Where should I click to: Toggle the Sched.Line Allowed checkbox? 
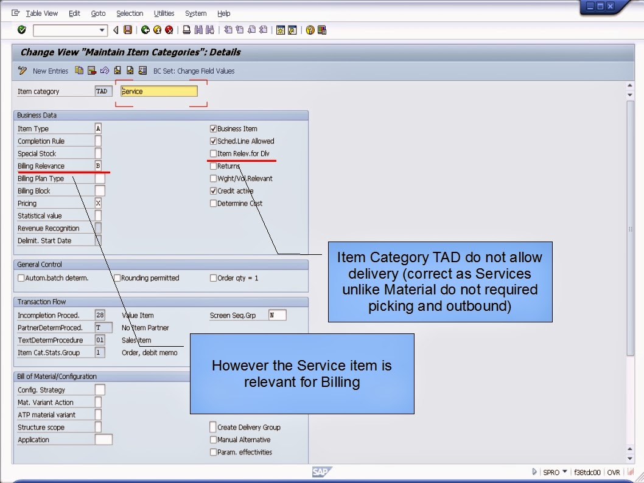(213, 141)
